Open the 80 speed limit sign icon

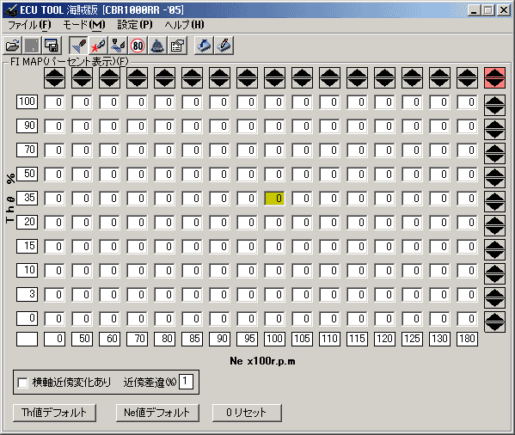138,46
